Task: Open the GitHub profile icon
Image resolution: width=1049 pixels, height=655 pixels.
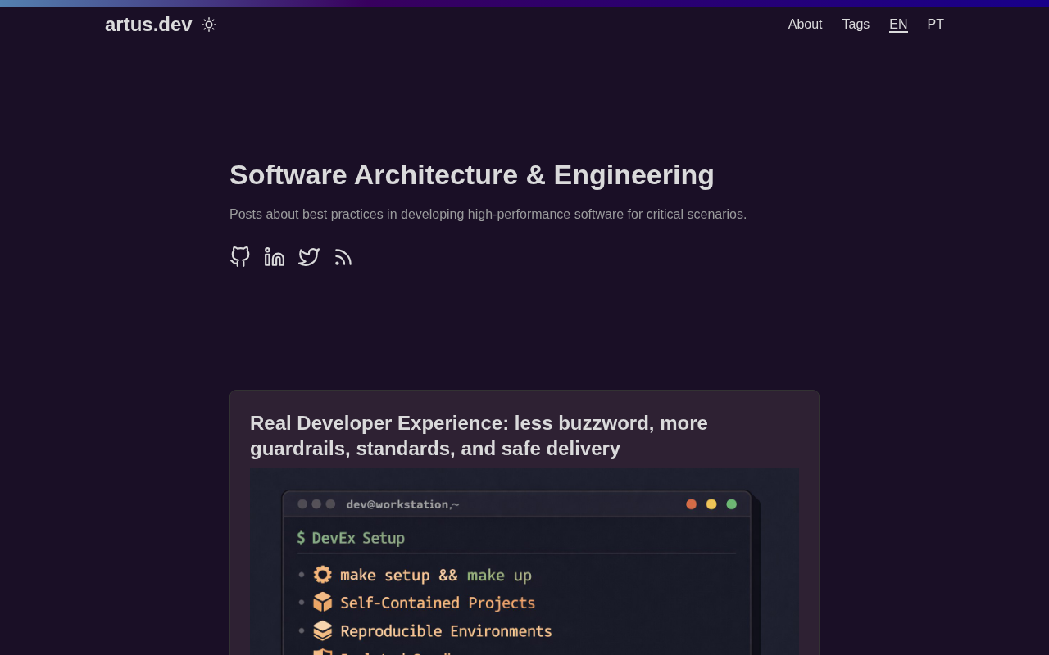Action: tap(240, 257)
